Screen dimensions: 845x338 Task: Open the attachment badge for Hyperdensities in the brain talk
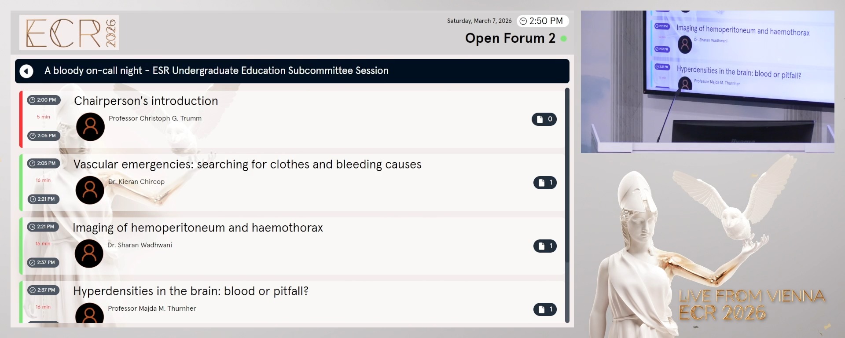click(x=545, y=309)
